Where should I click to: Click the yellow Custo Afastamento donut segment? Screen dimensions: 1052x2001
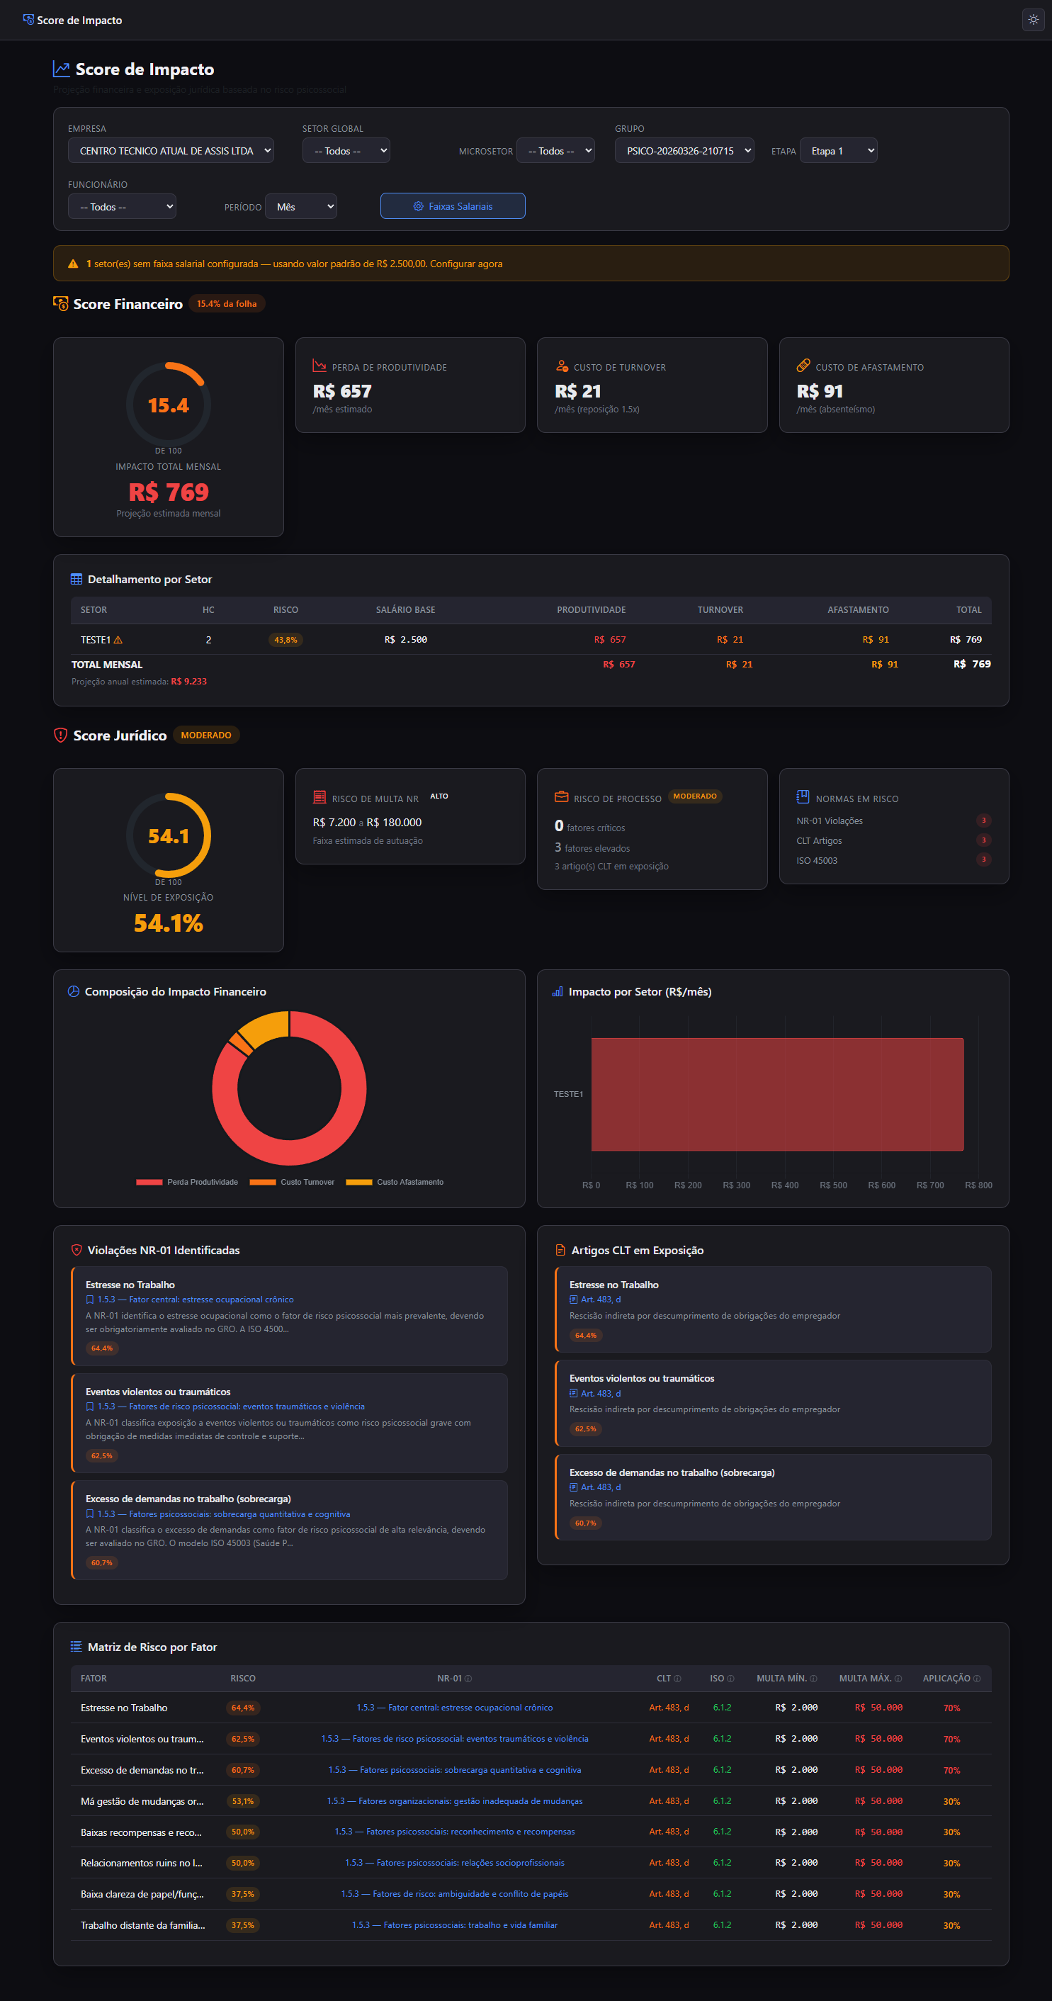click(268, 1027)
